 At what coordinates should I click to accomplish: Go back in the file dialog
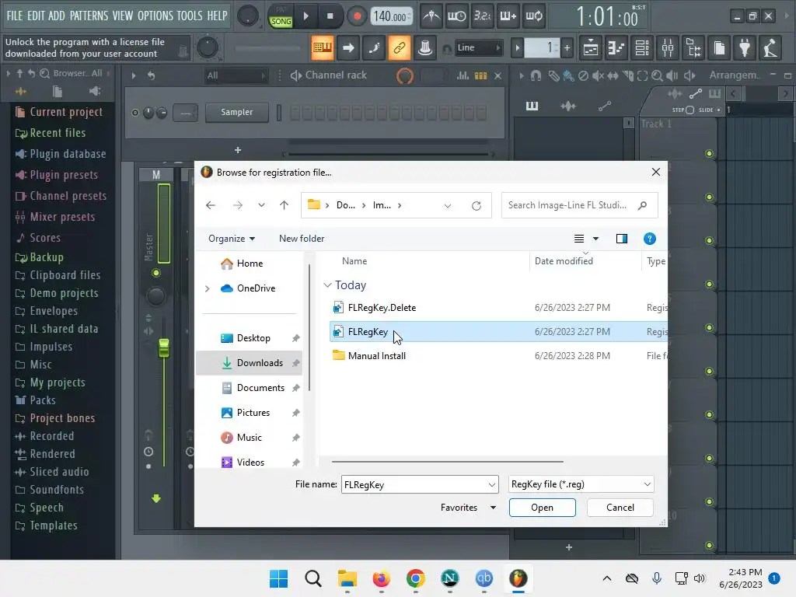[211, 205]
